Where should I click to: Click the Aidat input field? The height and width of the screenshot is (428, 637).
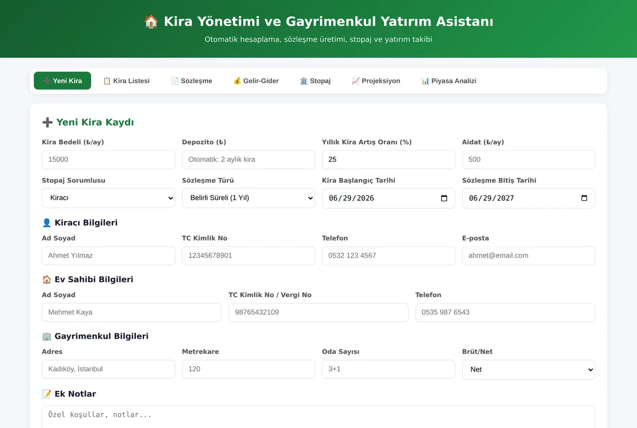click(529, 159)
